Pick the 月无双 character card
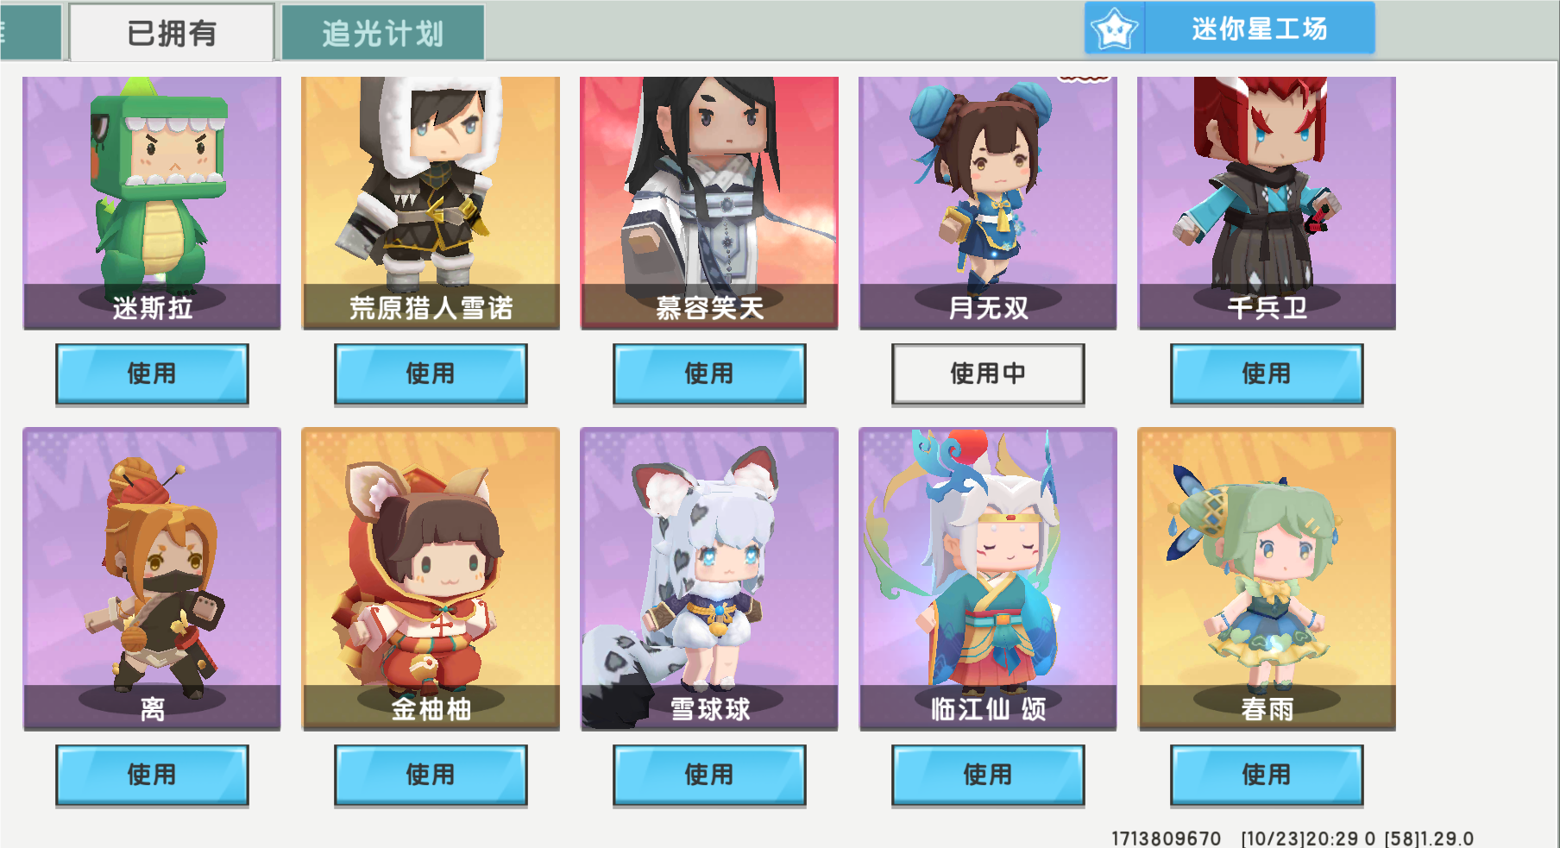 coord(988,203)
